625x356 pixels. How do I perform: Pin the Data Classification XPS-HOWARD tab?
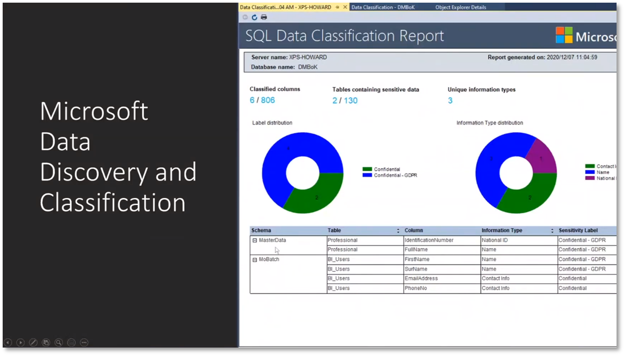pyautogui.click(x=338, y=7)
